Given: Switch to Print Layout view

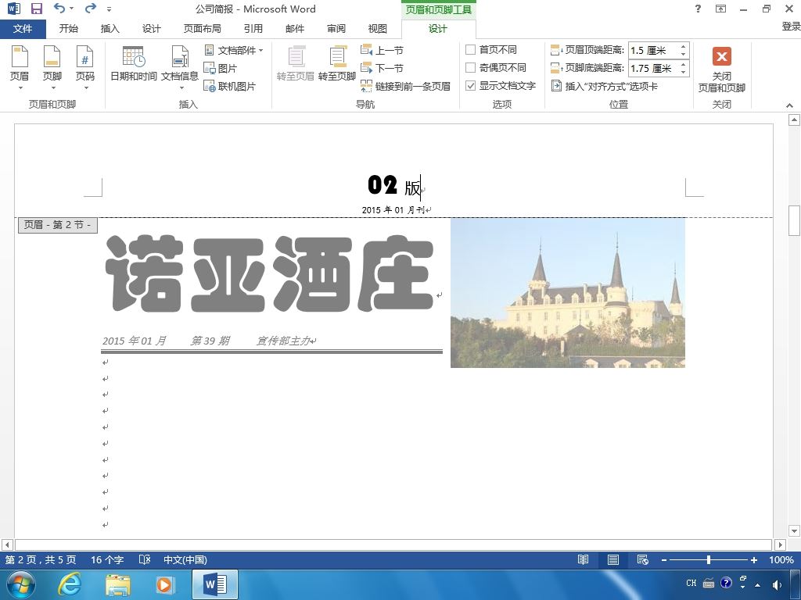Looking at the screenshot, I should point(613,559).
